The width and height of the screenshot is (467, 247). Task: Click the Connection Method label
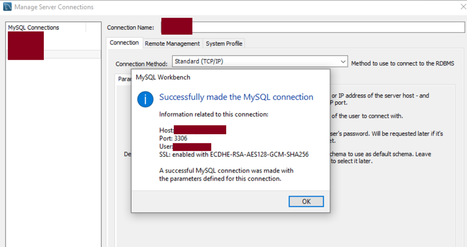(x=141, y=64)
